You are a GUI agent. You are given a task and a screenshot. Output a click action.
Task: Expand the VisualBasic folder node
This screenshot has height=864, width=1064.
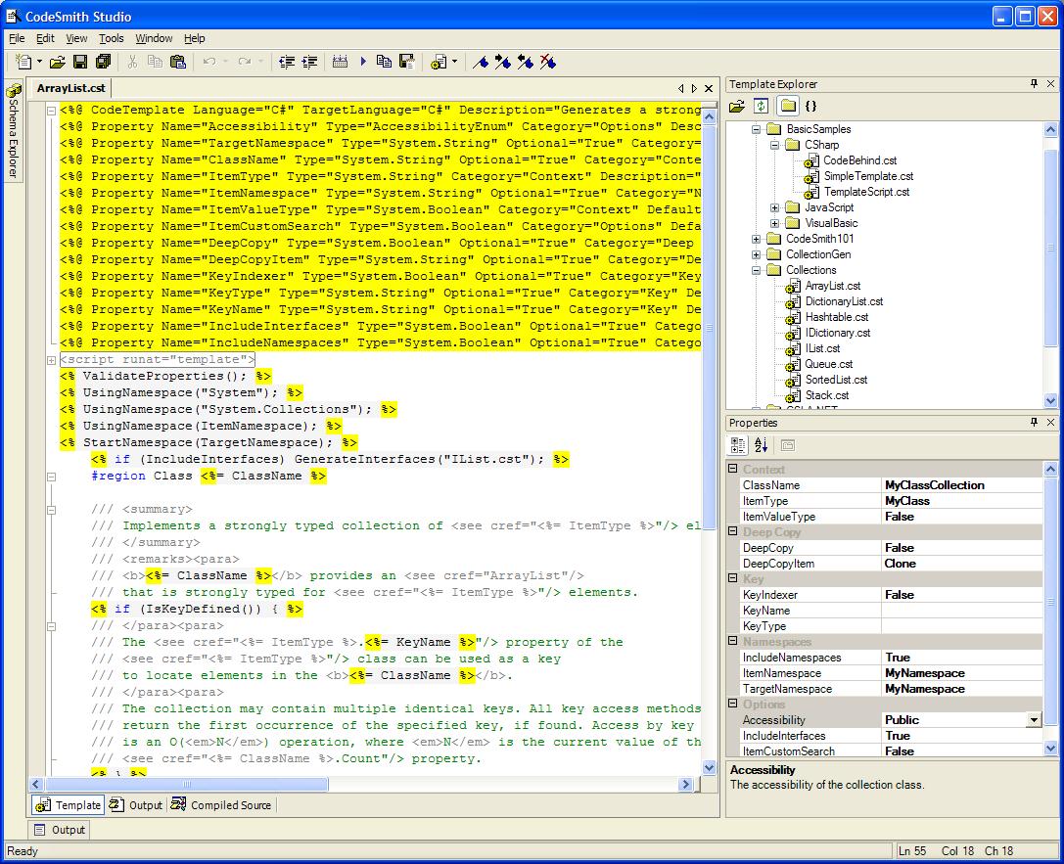point(774,223)
